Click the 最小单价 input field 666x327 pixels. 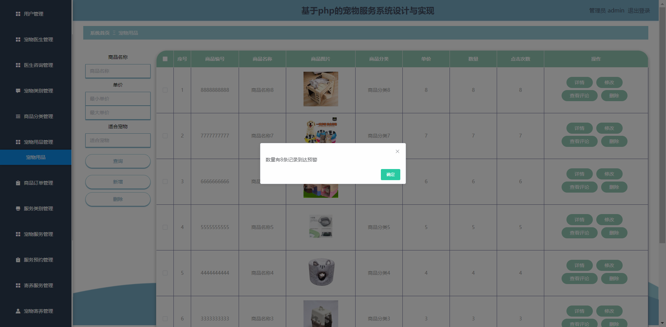click(x=118, y=99)
